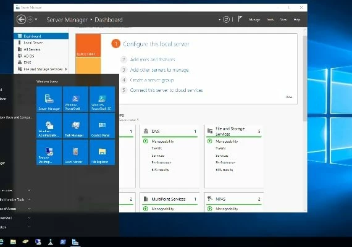352x247 pixels.
Task: Open the Windows PowerShell start tile
Action: 76,99
